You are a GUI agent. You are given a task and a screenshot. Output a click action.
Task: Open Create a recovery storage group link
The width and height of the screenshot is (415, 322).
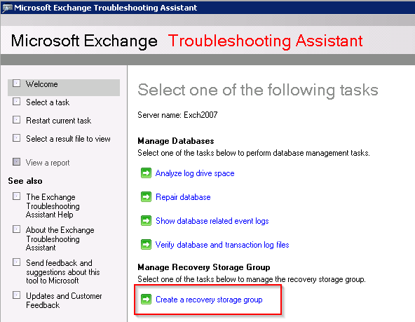(x=209, y=300)
